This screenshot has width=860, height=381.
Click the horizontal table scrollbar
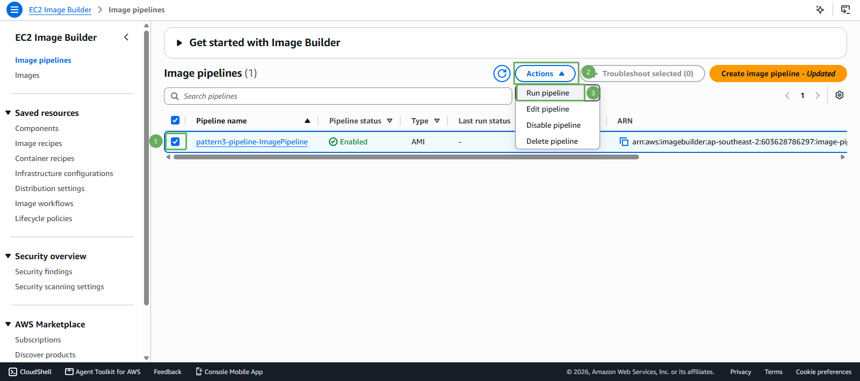(x=406, y=157)
